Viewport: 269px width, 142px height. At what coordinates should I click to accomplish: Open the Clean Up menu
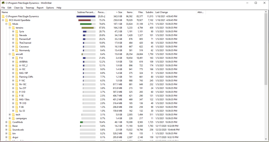coord(18,8)
